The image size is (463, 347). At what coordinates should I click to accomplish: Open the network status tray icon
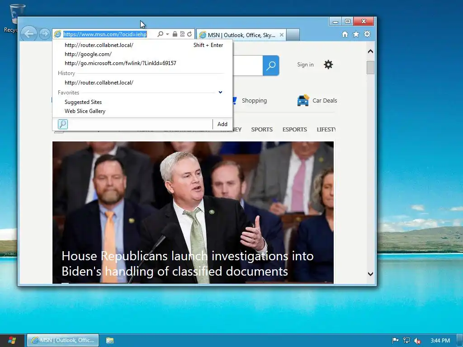[x=406, y=341]
